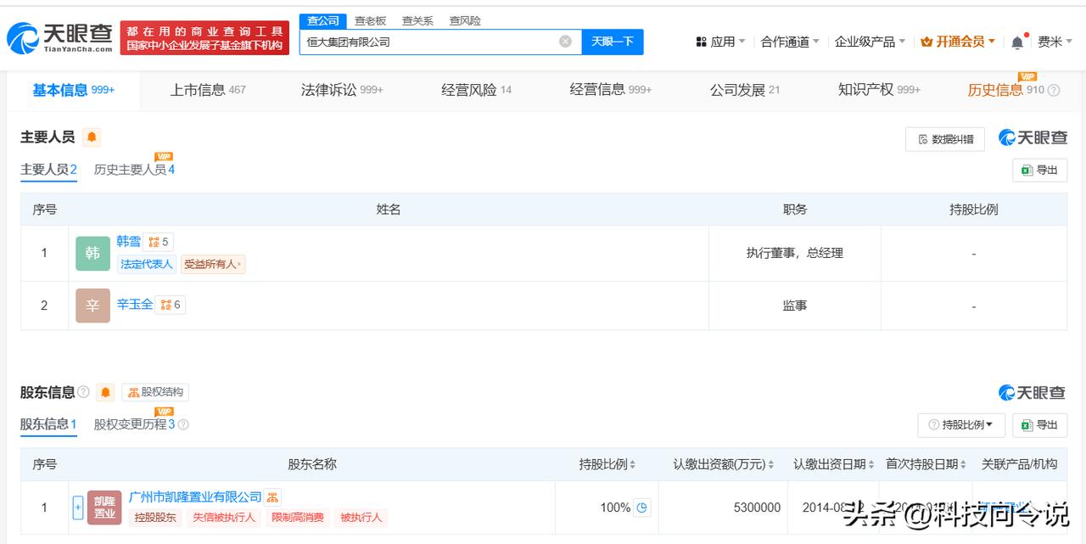
Task: Switch to the 法律诉讼 tab
Action: [x=342, y=90]
